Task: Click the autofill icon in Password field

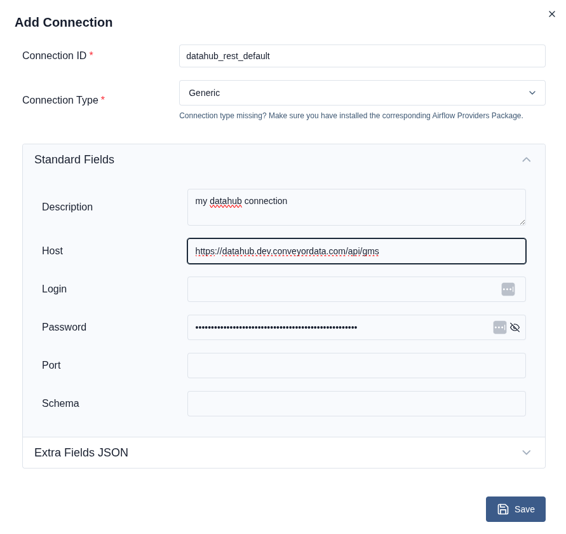Action: coord(500,327)
